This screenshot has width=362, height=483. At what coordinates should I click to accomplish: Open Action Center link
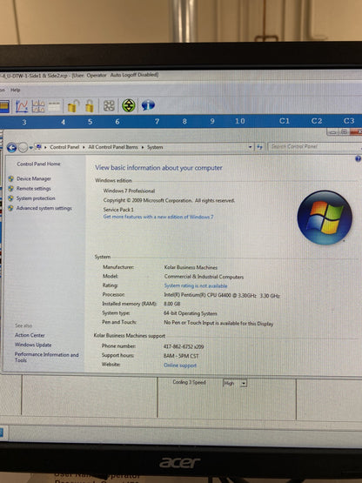[30, 335]
